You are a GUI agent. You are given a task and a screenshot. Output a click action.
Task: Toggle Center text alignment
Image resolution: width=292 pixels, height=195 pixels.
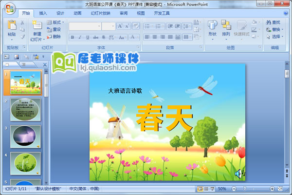coord(155,37)
